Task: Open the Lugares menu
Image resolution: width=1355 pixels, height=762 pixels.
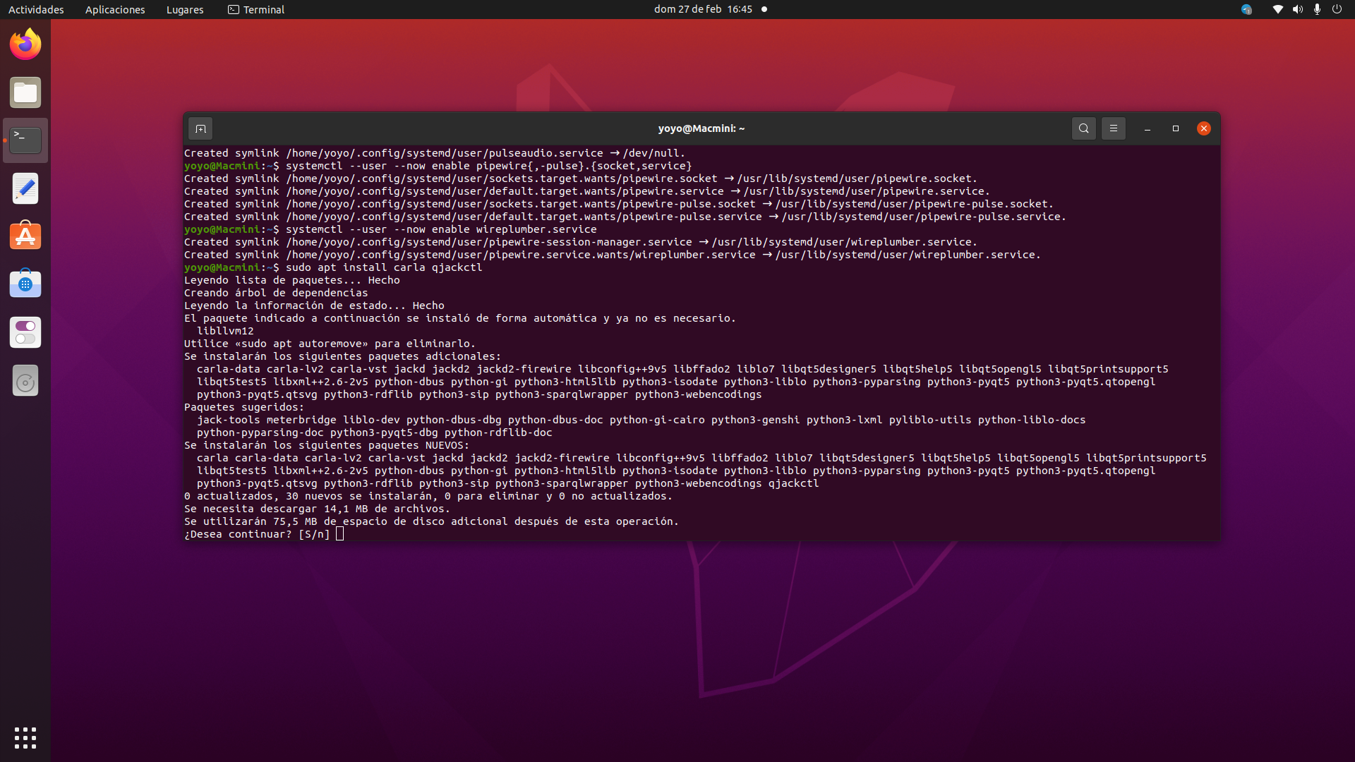Action: 185,9
